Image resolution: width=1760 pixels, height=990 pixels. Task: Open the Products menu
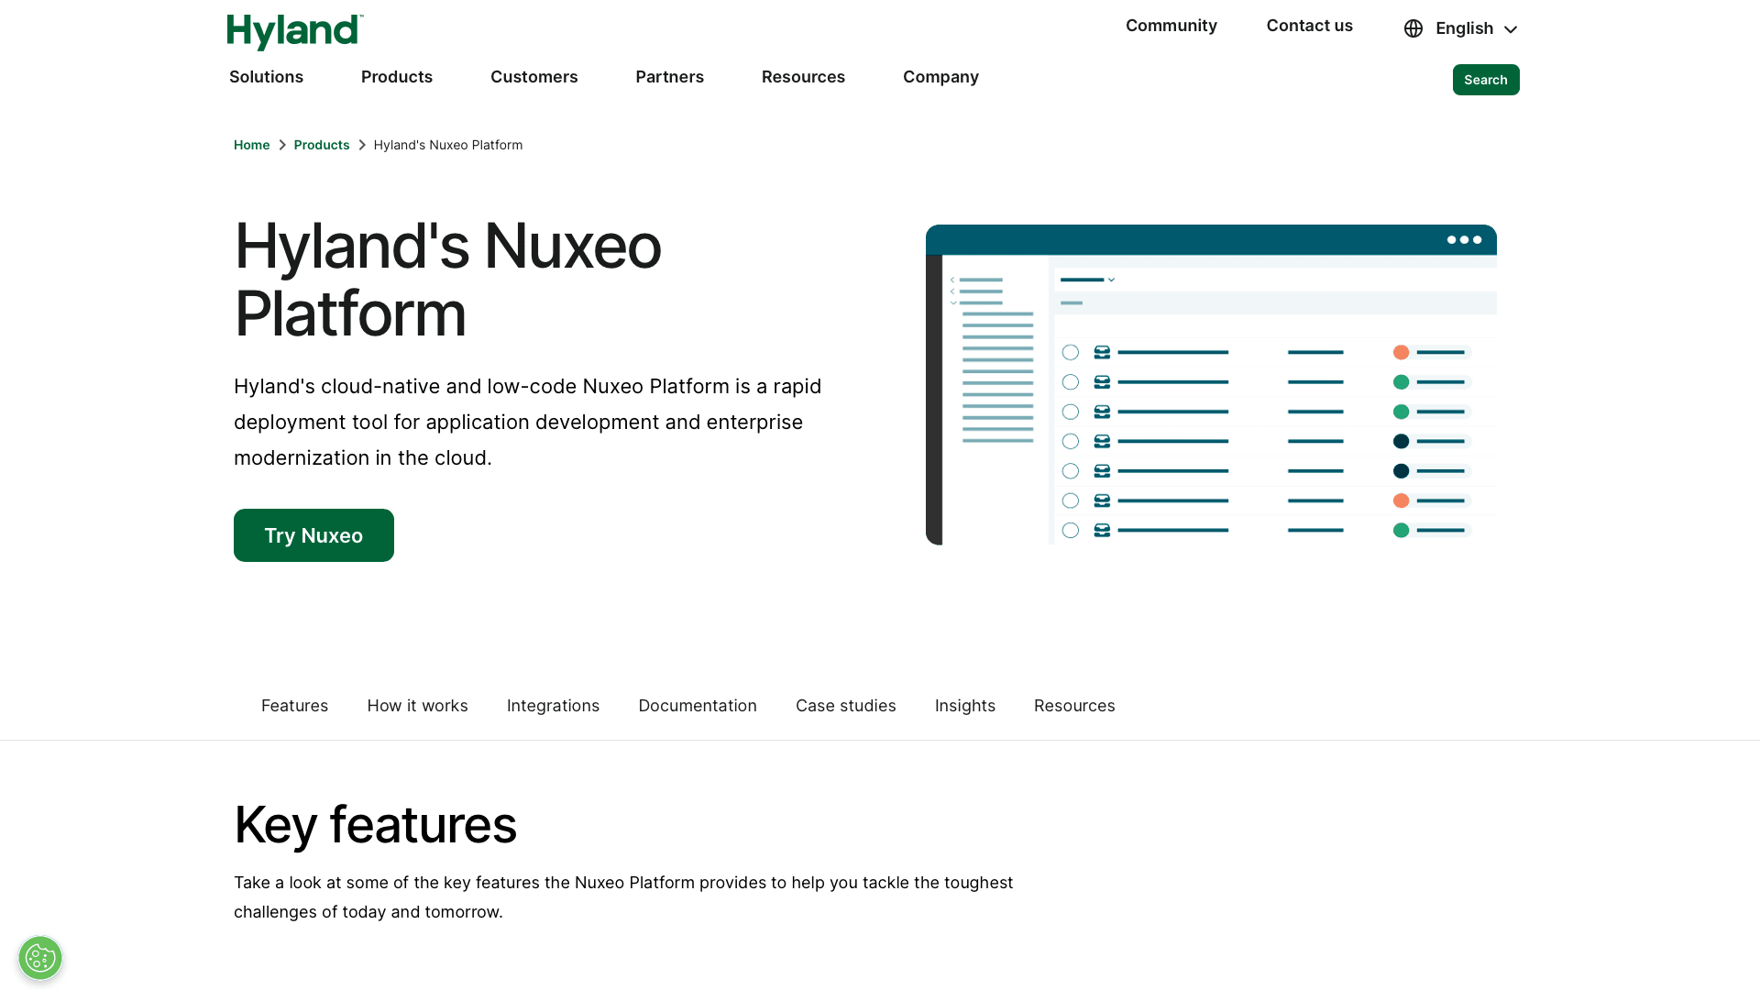point(397,77)
